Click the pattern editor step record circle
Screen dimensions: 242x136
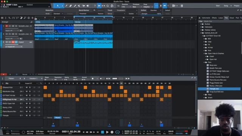(93, 79)
